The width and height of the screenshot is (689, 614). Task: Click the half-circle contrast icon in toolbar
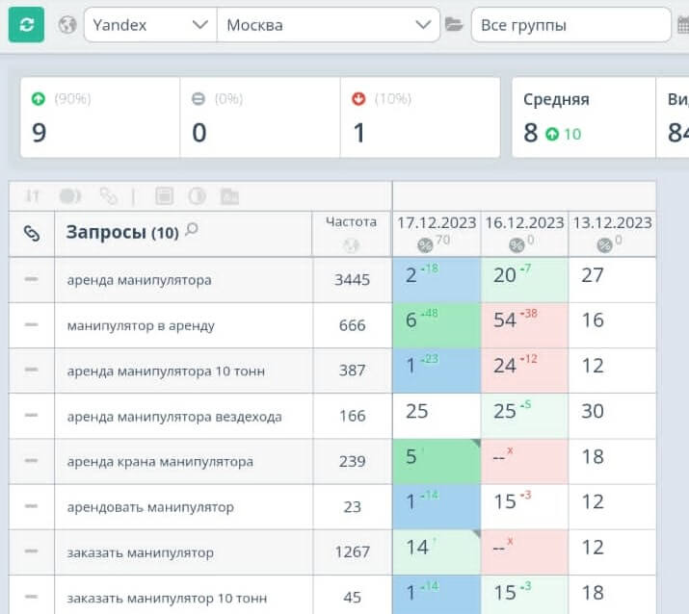coord(197,196)
